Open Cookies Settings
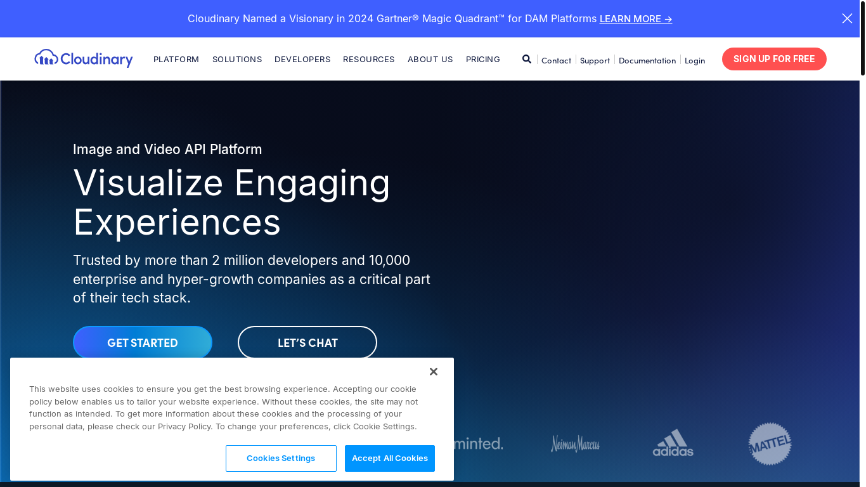Image resolution: width=866 pixels, height=487 pixels. tap(281, 458)
